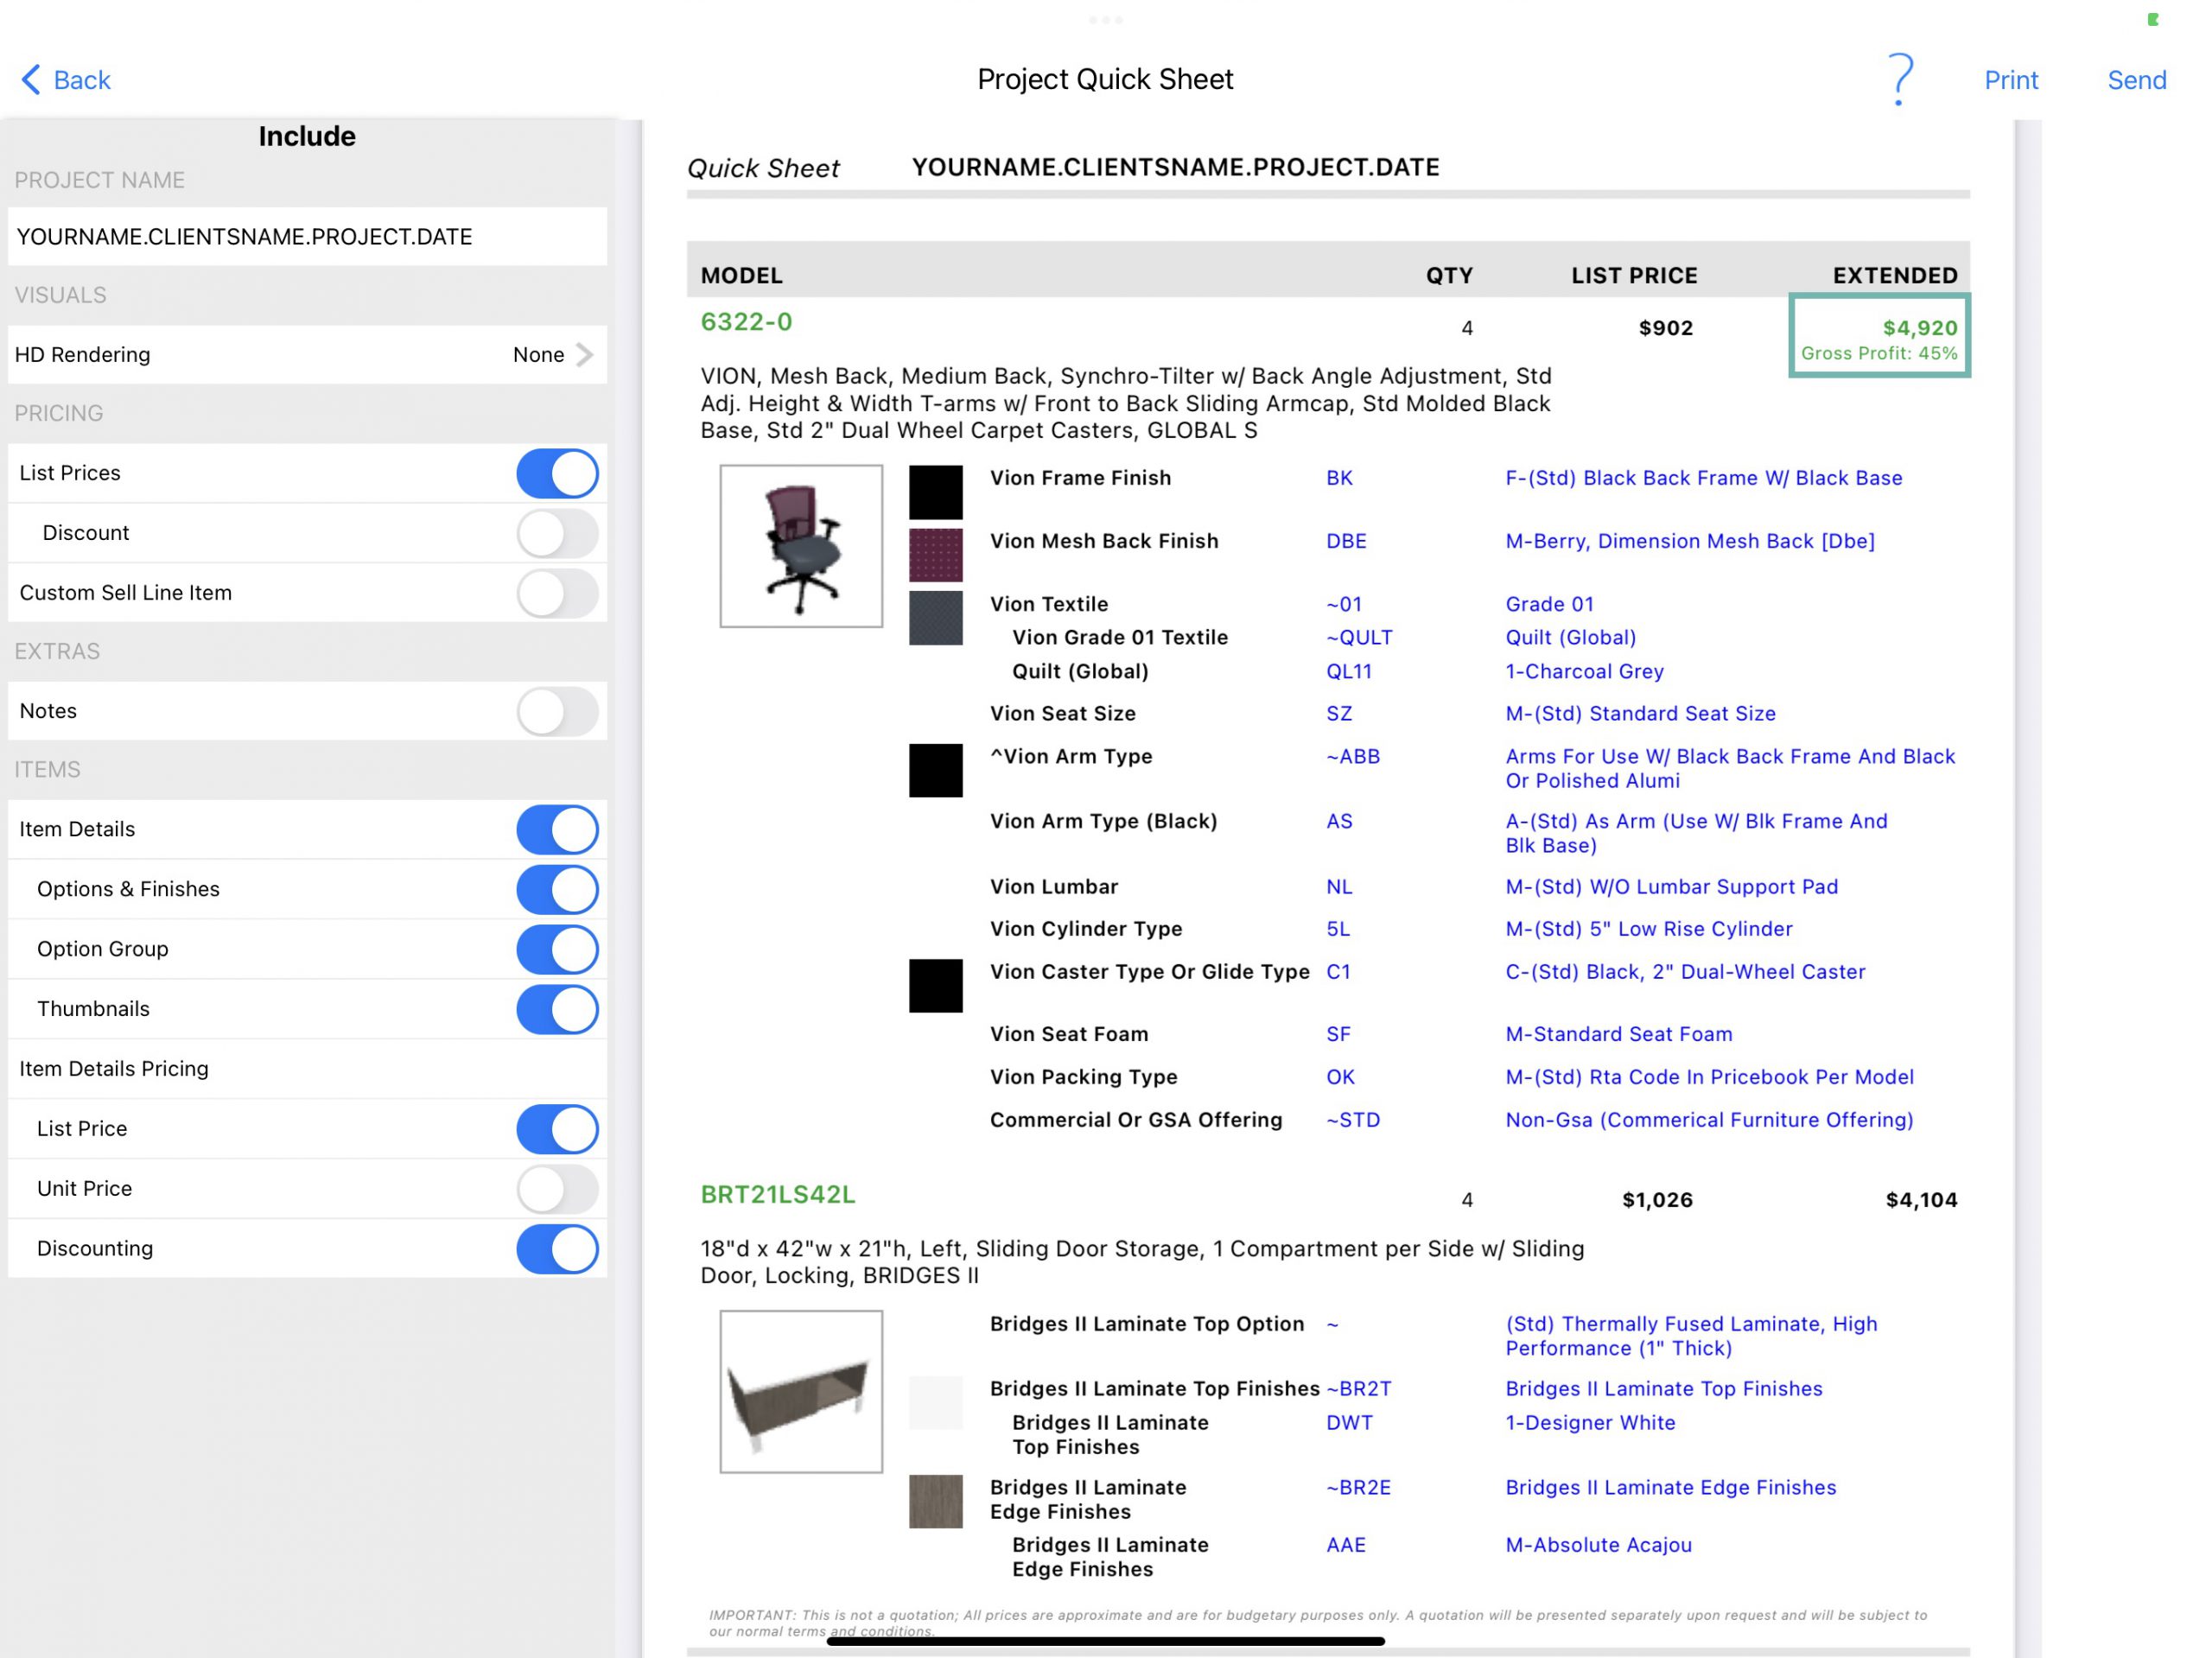The height and width of the screenshot is (1658, 2212).
Task: Tap 'F-(Std) Black Back Frame W/ Black Base'
Action: coord(1703,478)
